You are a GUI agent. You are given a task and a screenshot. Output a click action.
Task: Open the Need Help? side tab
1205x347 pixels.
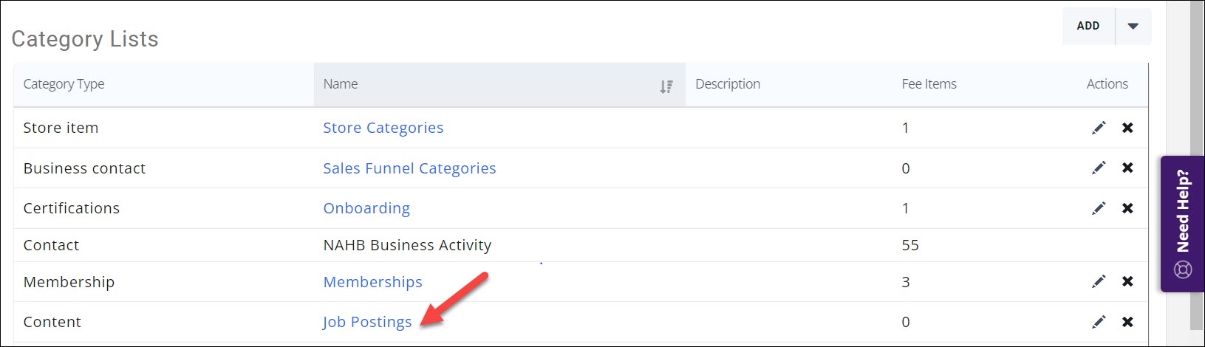1183,224
